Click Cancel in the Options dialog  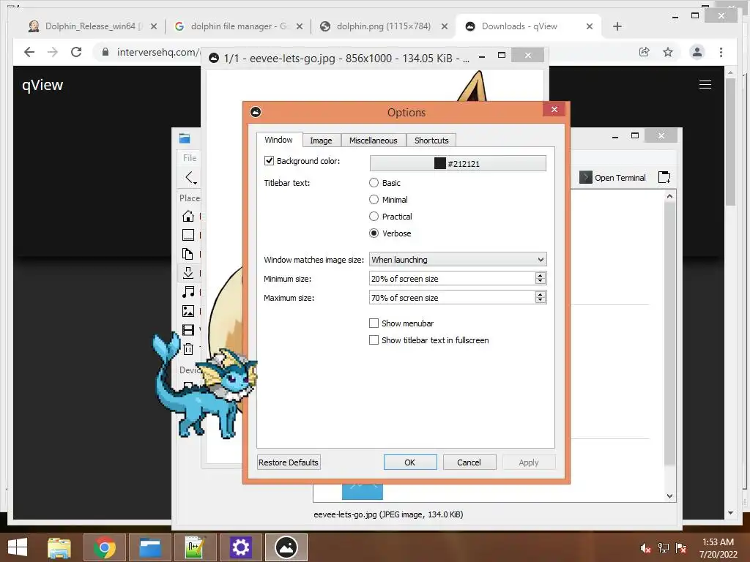(x=469, y=462)
